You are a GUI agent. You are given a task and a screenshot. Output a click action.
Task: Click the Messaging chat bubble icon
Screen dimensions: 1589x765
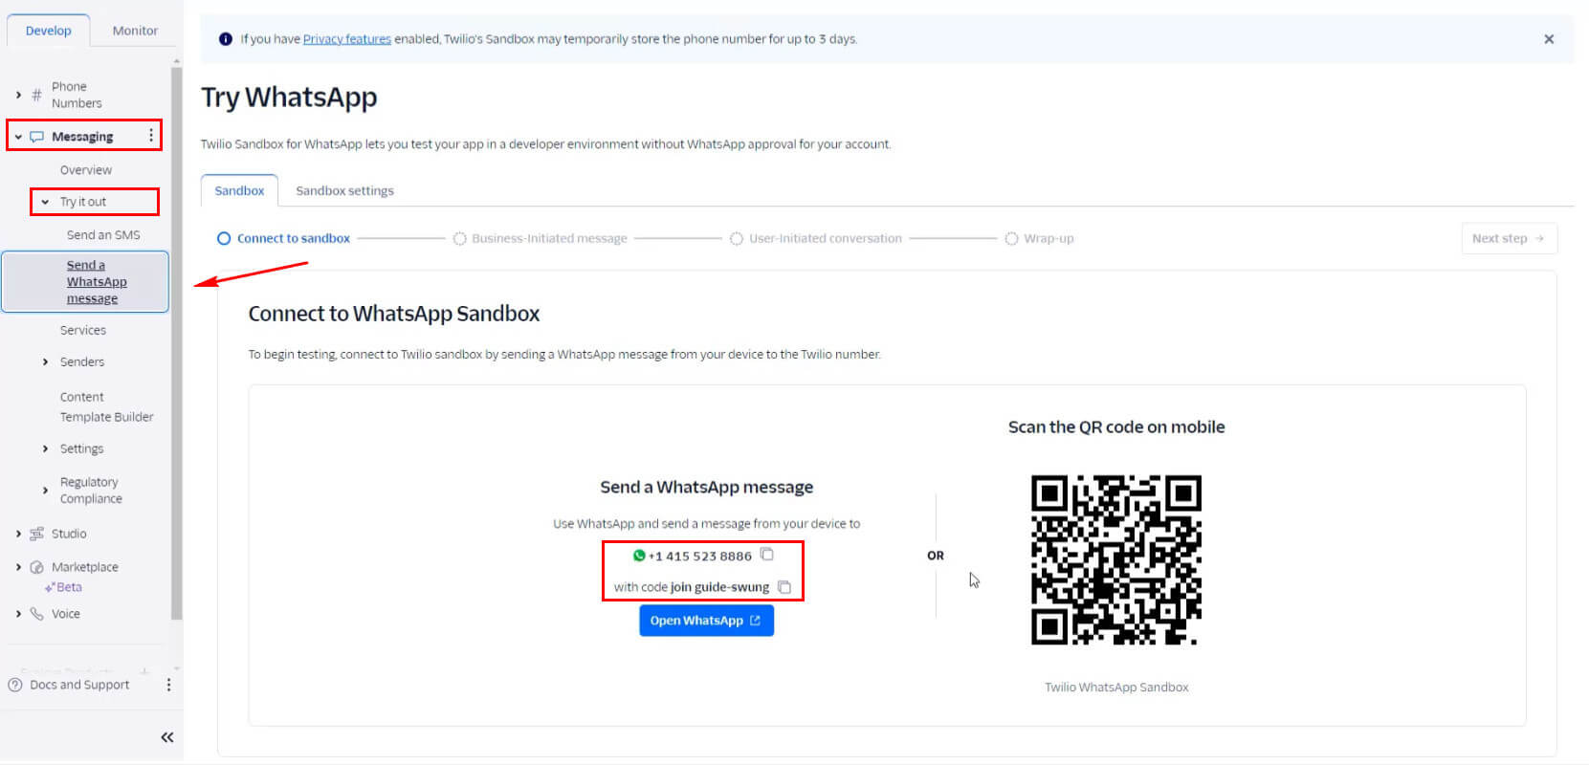coord(37,137)
